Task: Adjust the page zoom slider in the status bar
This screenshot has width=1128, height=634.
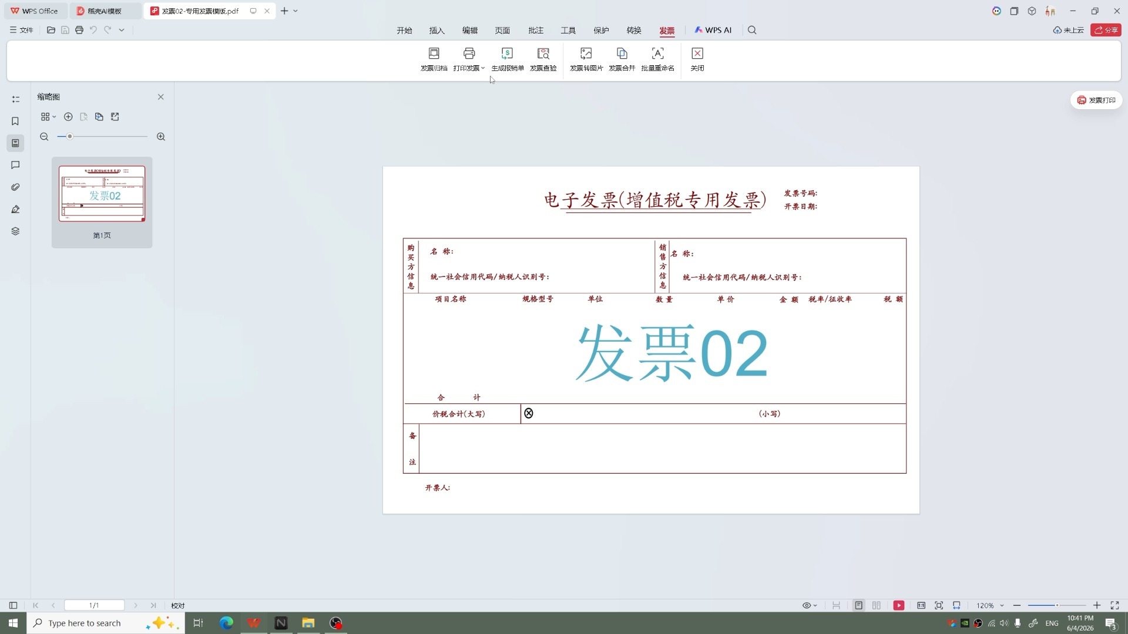Action: click(1056, 605)
